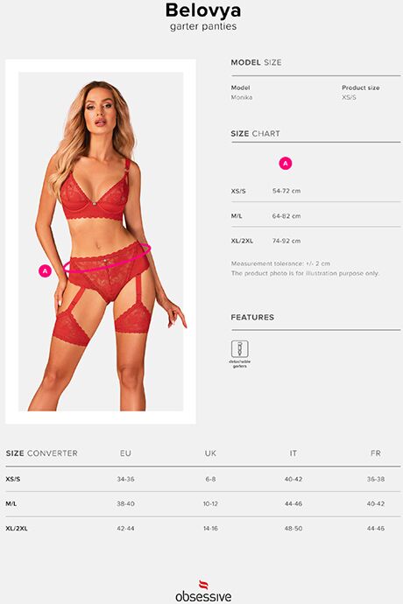Click the Belovya product title

pos(203,11)
